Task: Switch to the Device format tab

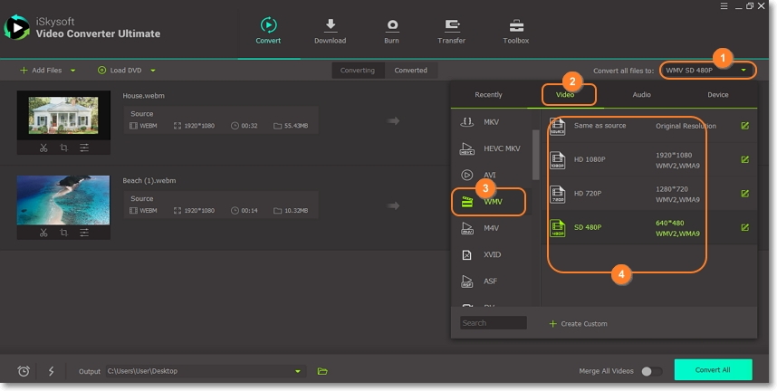Action: (x=717, y=94)
